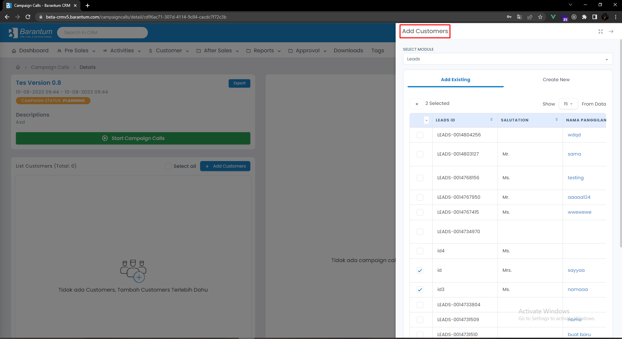Switch to the Create New tab
The height and width of the screenshot is (339, 622).
pos(556,80)
